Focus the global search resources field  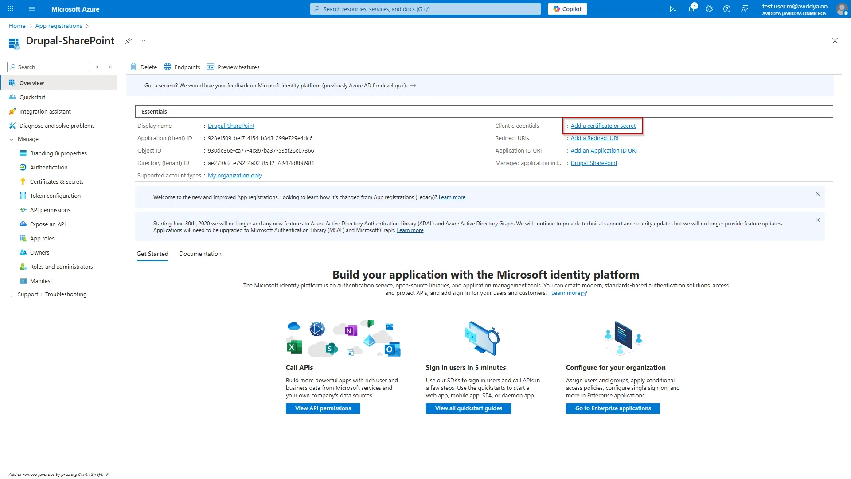425,9
